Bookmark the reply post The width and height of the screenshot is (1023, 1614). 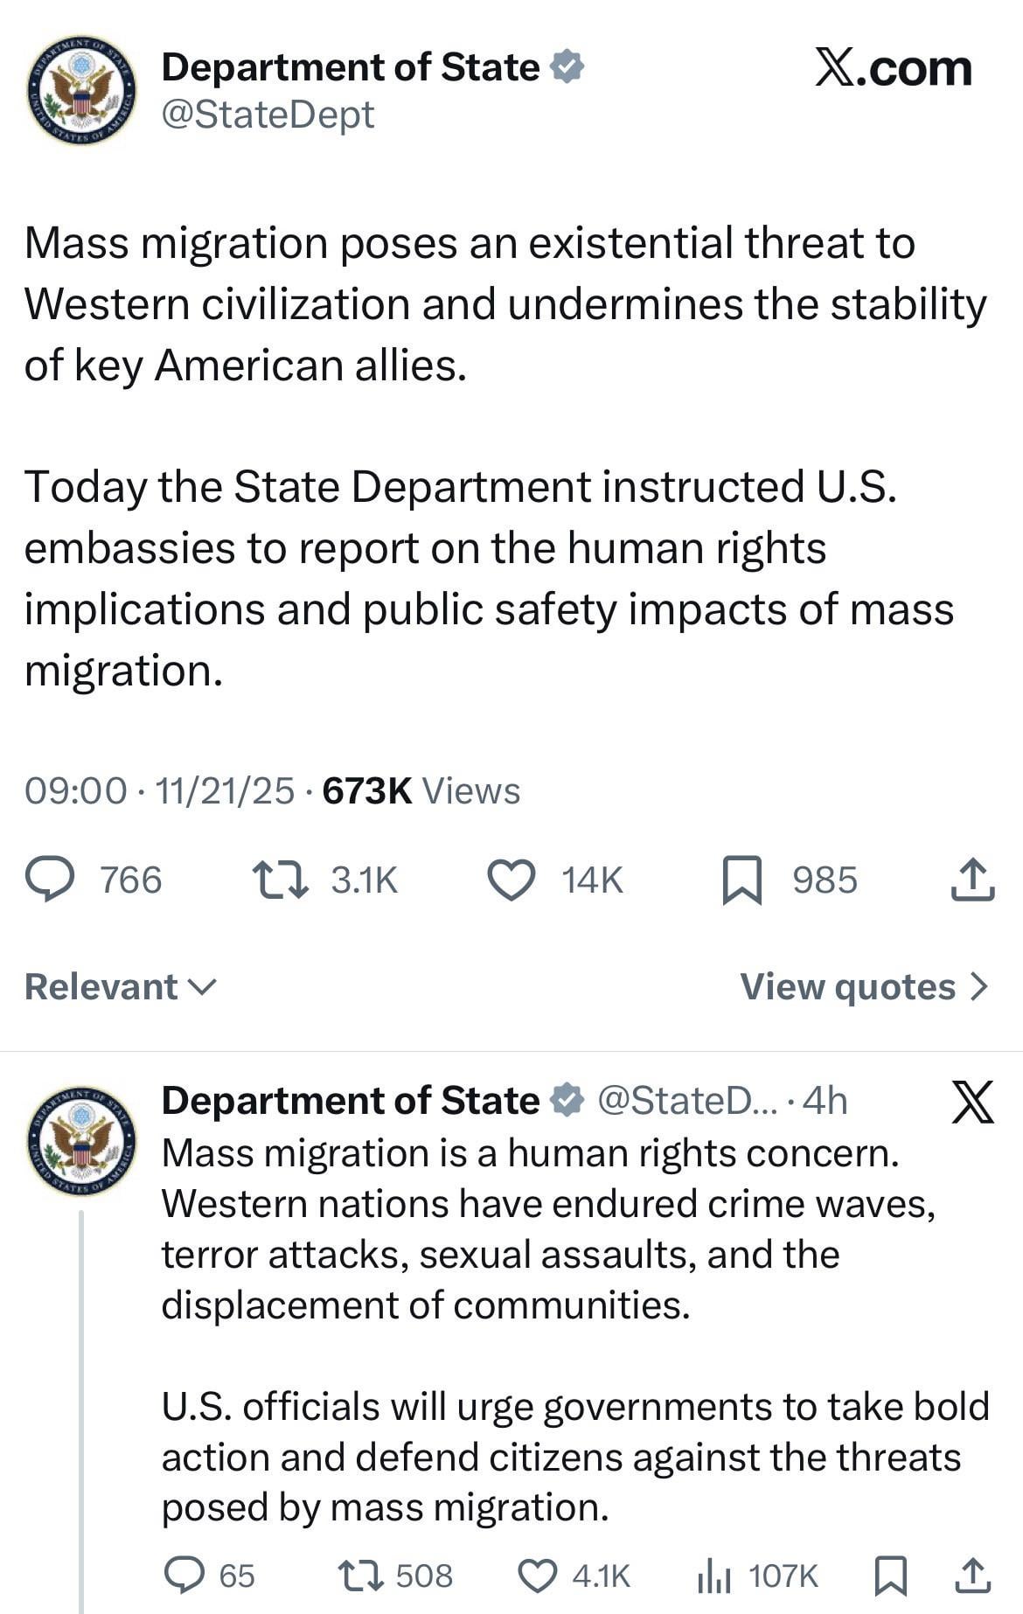(x=891, y=1576)
